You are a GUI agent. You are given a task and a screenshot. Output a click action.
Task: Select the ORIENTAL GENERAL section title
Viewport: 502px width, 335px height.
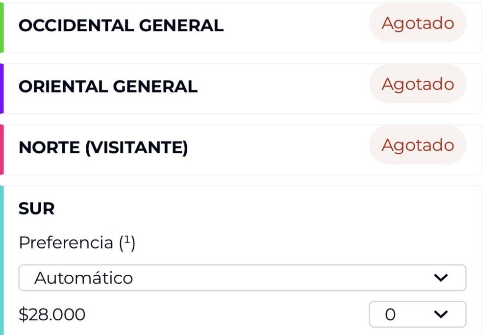(x=108, y=87)
